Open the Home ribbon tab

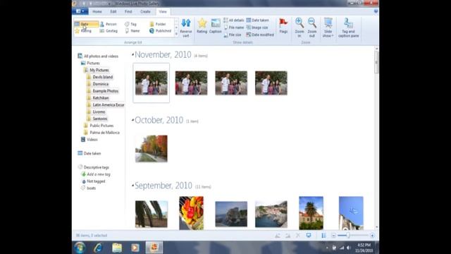97,11
